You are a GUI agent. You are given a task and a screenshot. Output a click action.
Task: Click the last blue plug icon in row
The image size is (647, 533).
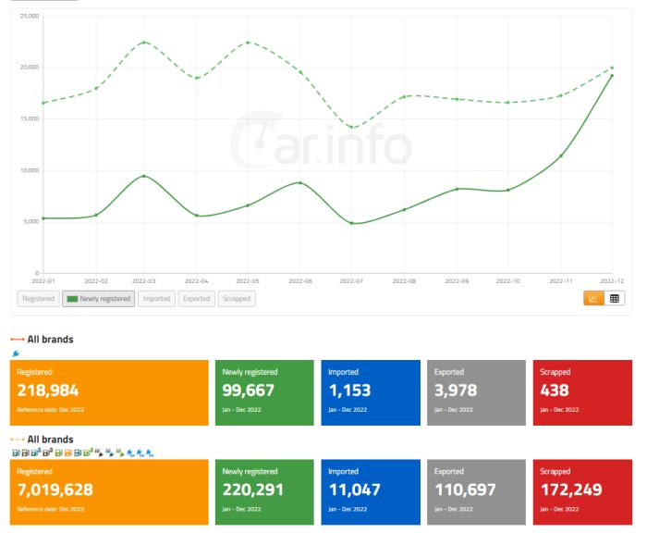pyautogui.click(x=150, y=452)
